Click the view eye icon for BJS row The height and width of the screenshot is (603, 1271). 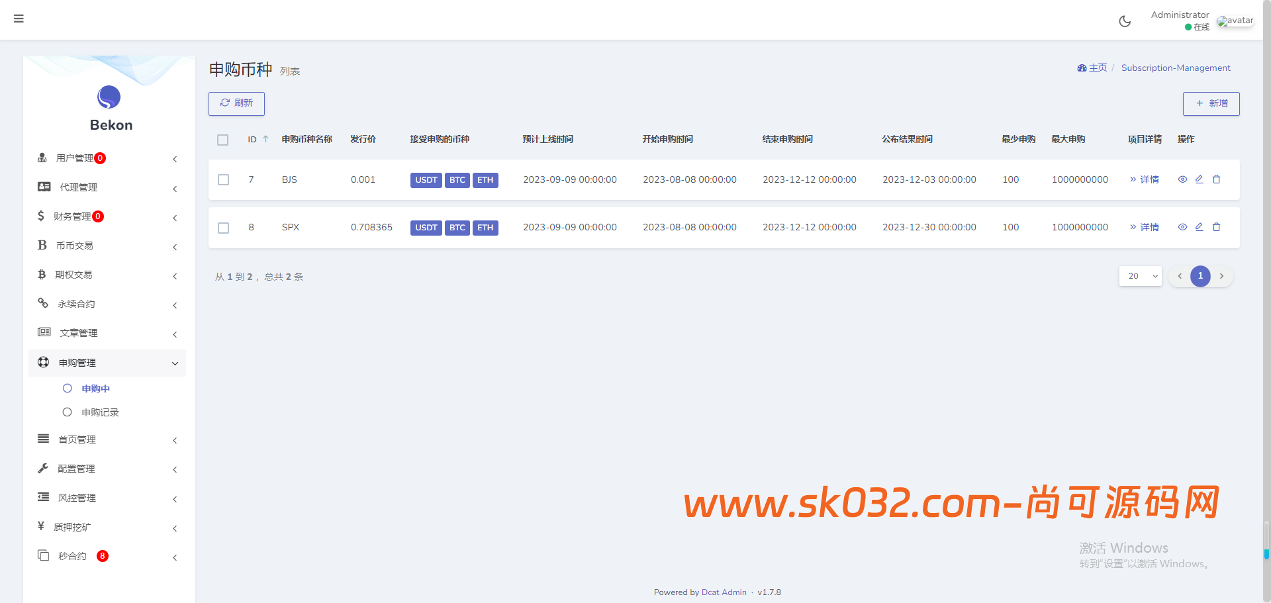tap(1182, 179)
